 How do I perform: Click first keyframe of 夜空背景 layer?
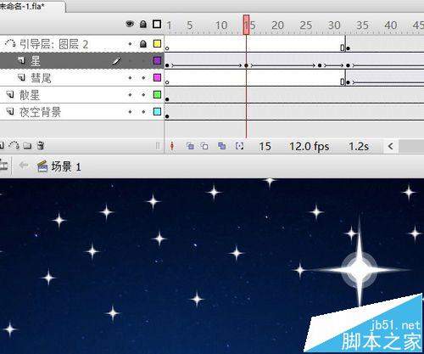point(167,116)
